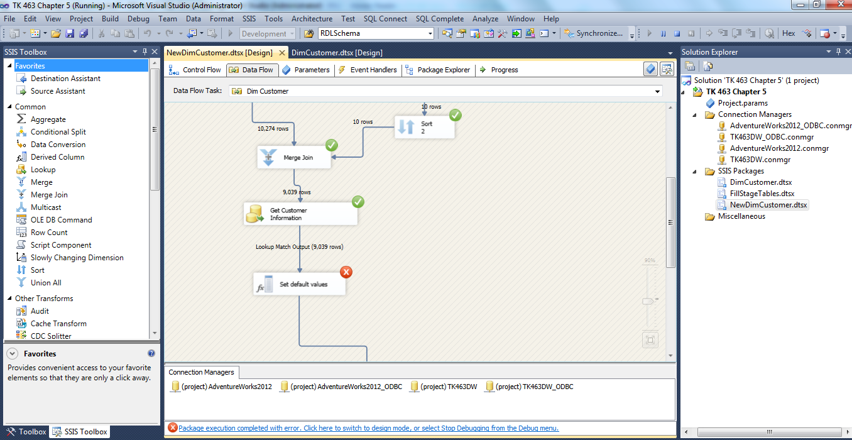This screenshot has width=852, height=440.
Task: Switch to the Progress tab
Action: (x=499, y=70)
